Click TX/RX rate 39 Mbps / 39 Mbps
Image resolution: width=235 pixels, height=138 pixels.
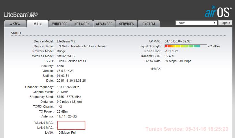tap(178, 61)
